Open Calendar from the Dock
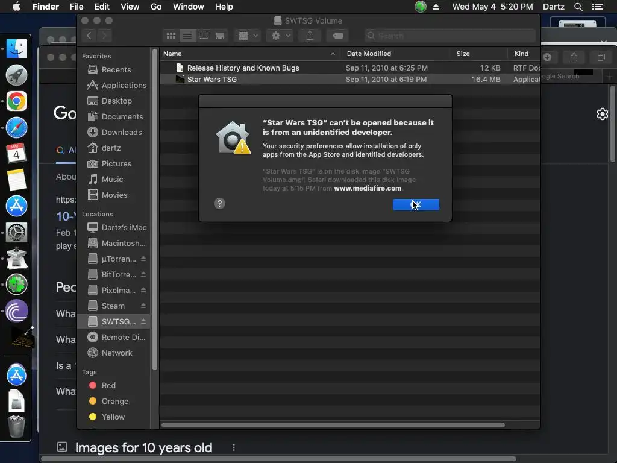Screen dimensions: 617x463 [x=16, y=153]
